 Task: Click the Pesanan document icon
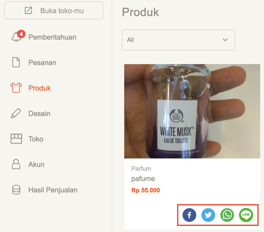point(16,62)
